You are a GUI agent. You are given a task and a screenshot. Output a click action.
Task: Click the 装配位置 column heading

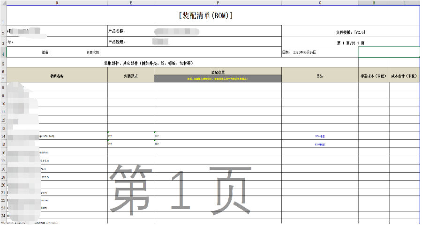click(x=218, y=72)
